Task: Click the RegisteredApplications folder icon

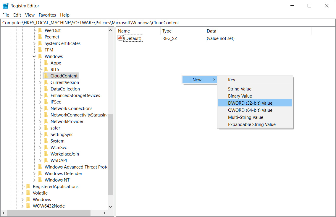Action: tap(28, 186)
